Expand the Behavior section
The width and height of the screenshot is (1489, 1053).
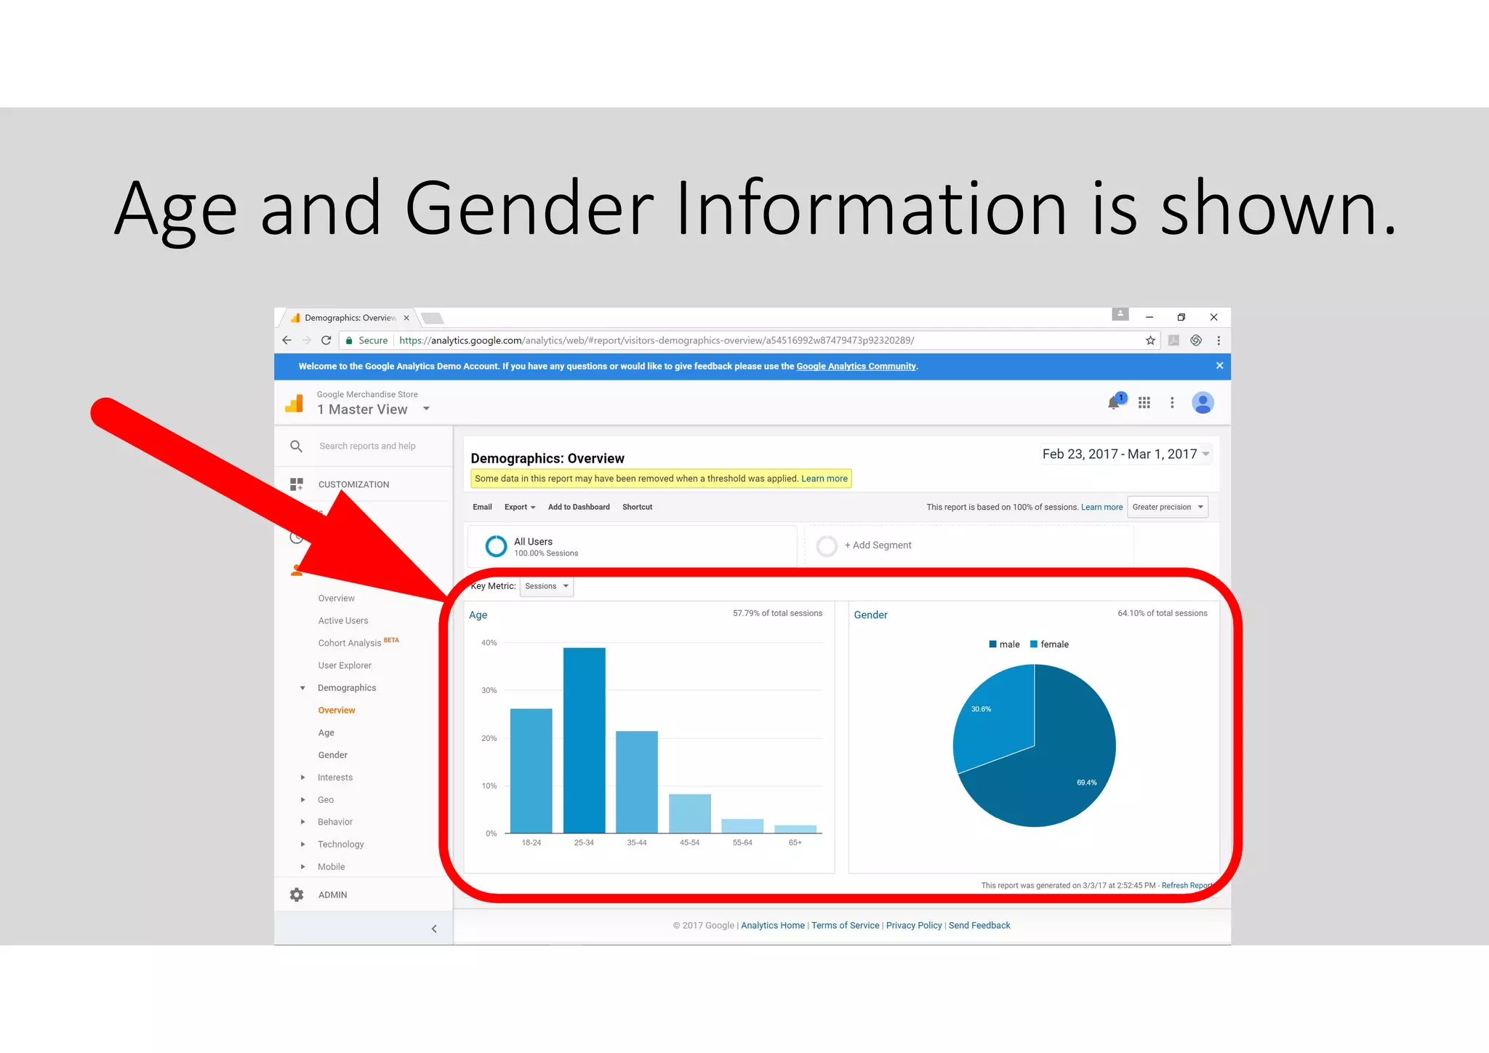coord(302,822)
